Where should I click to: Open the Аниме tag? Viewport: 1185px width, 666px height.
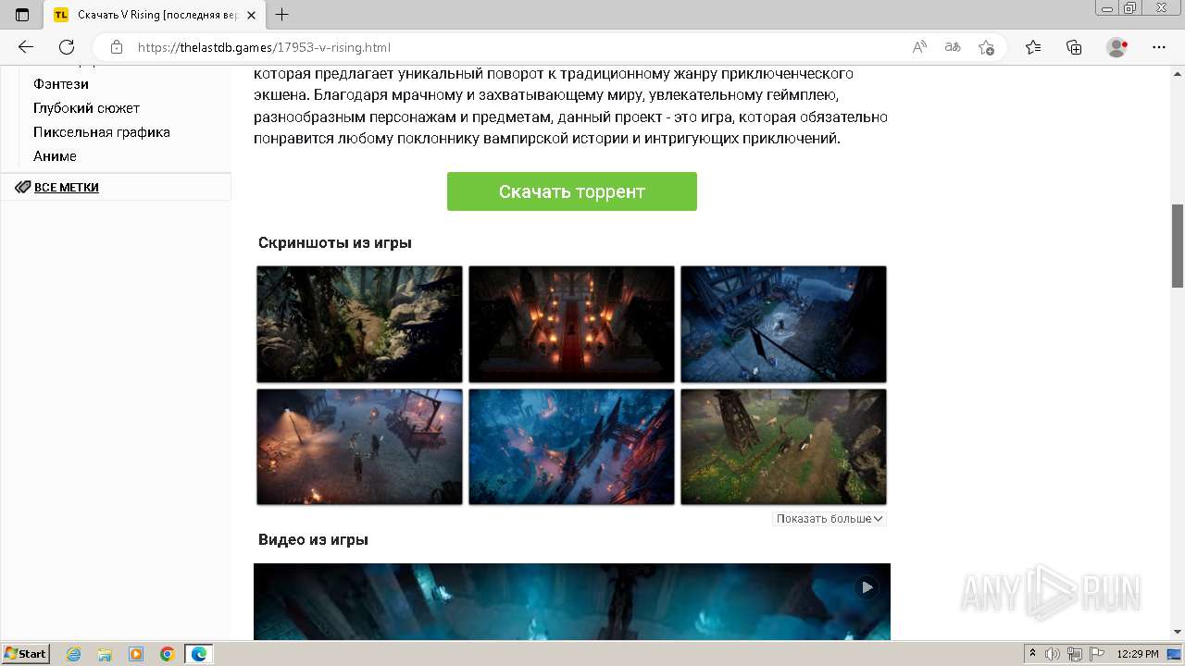click(55, 156)
